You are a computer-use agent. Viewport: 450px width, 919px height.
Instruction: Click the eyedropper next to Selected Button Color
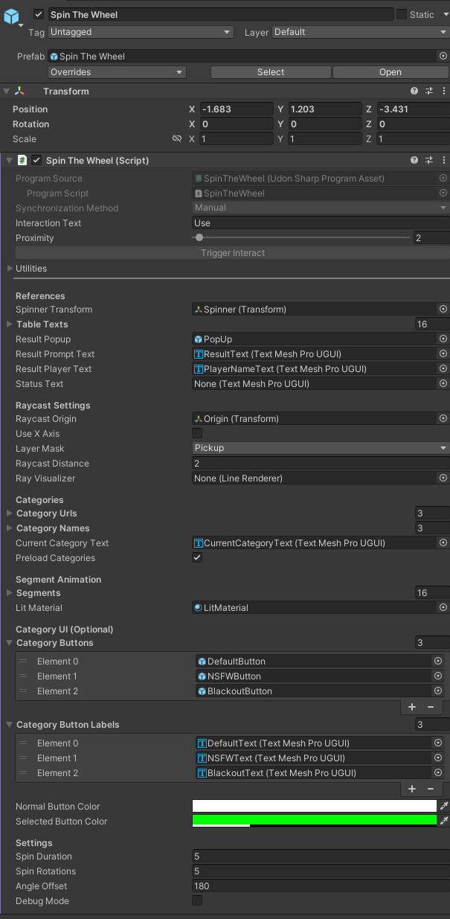445,821
